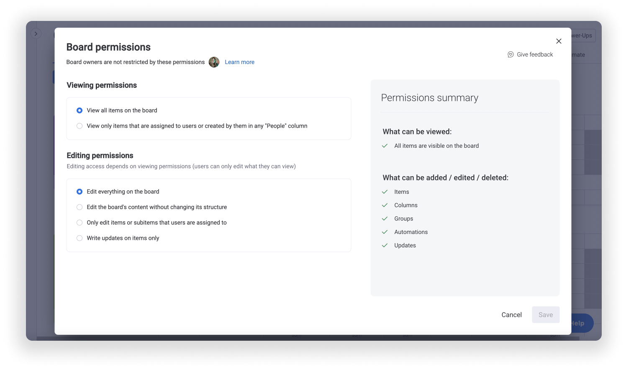Click the checkmark beside Groups in summary
Image resolution: width=626 pixels, height=370 pixels.
tap(385, 218)
